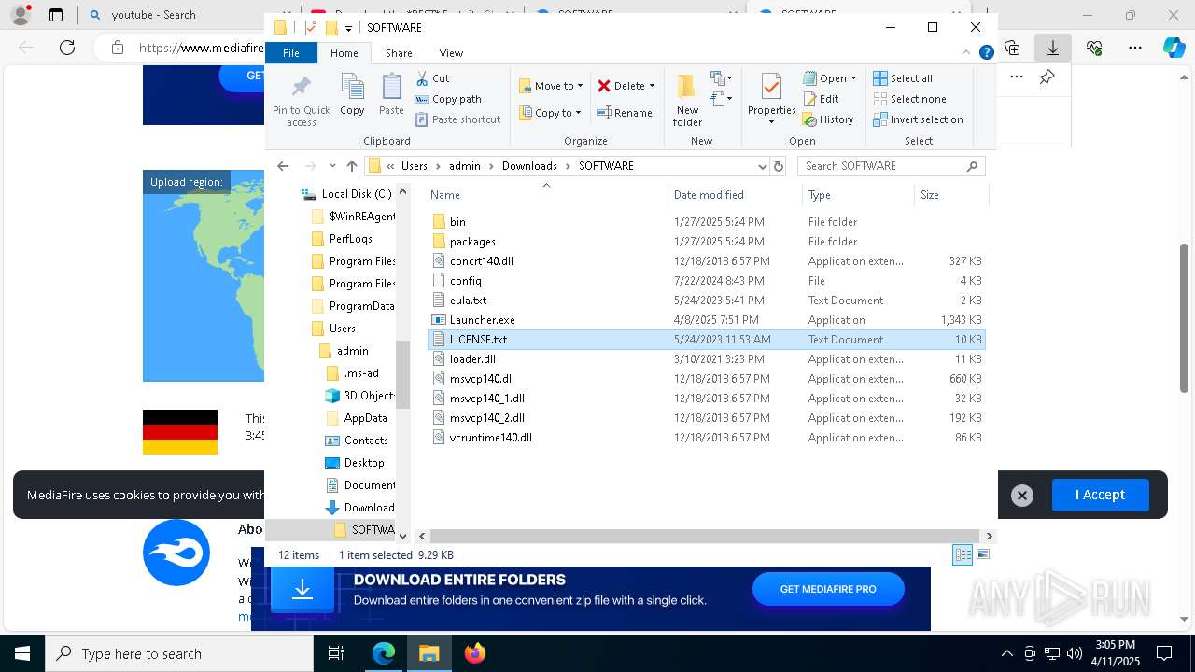
Task: Click the red Delete icon
Action: (x=604, y=86)
